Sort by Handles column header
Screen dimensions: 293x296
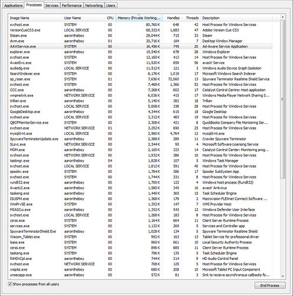coord(172,18)
